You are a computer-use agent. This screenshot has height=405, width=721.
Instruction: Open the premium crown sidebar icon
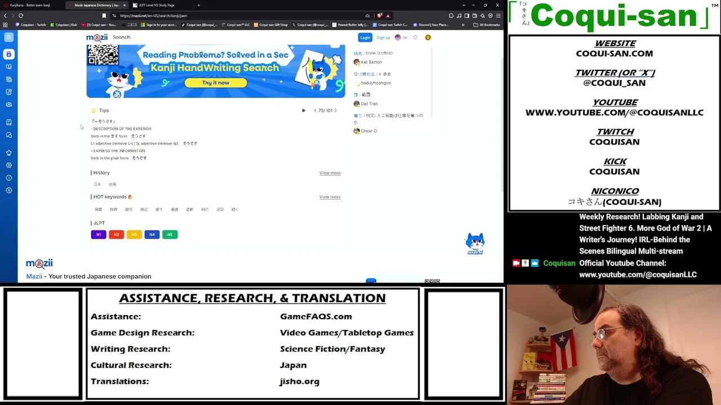click(x=8, y=152)
